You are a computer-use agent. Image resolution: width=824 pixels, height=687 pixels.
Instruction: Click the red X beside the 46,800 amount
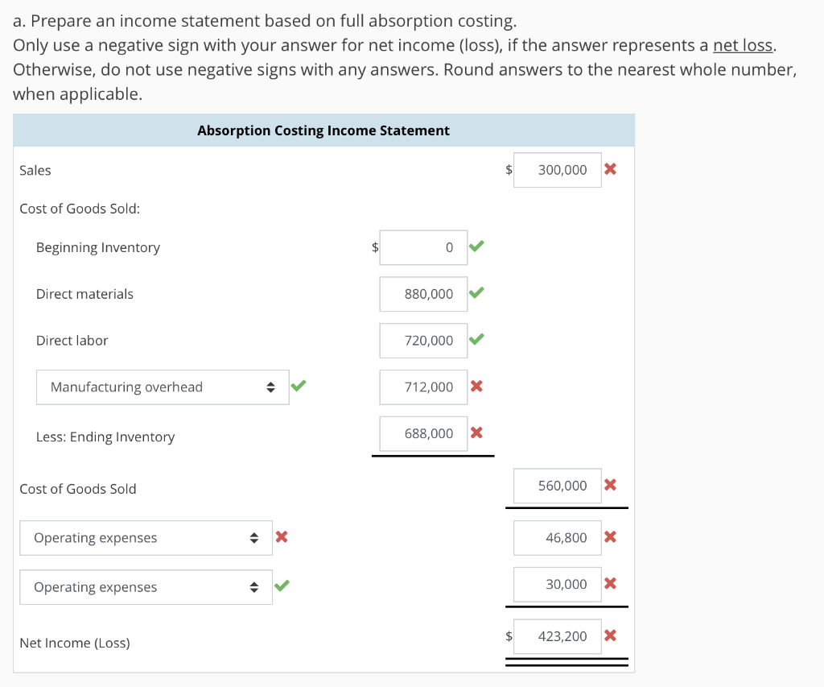610,537
